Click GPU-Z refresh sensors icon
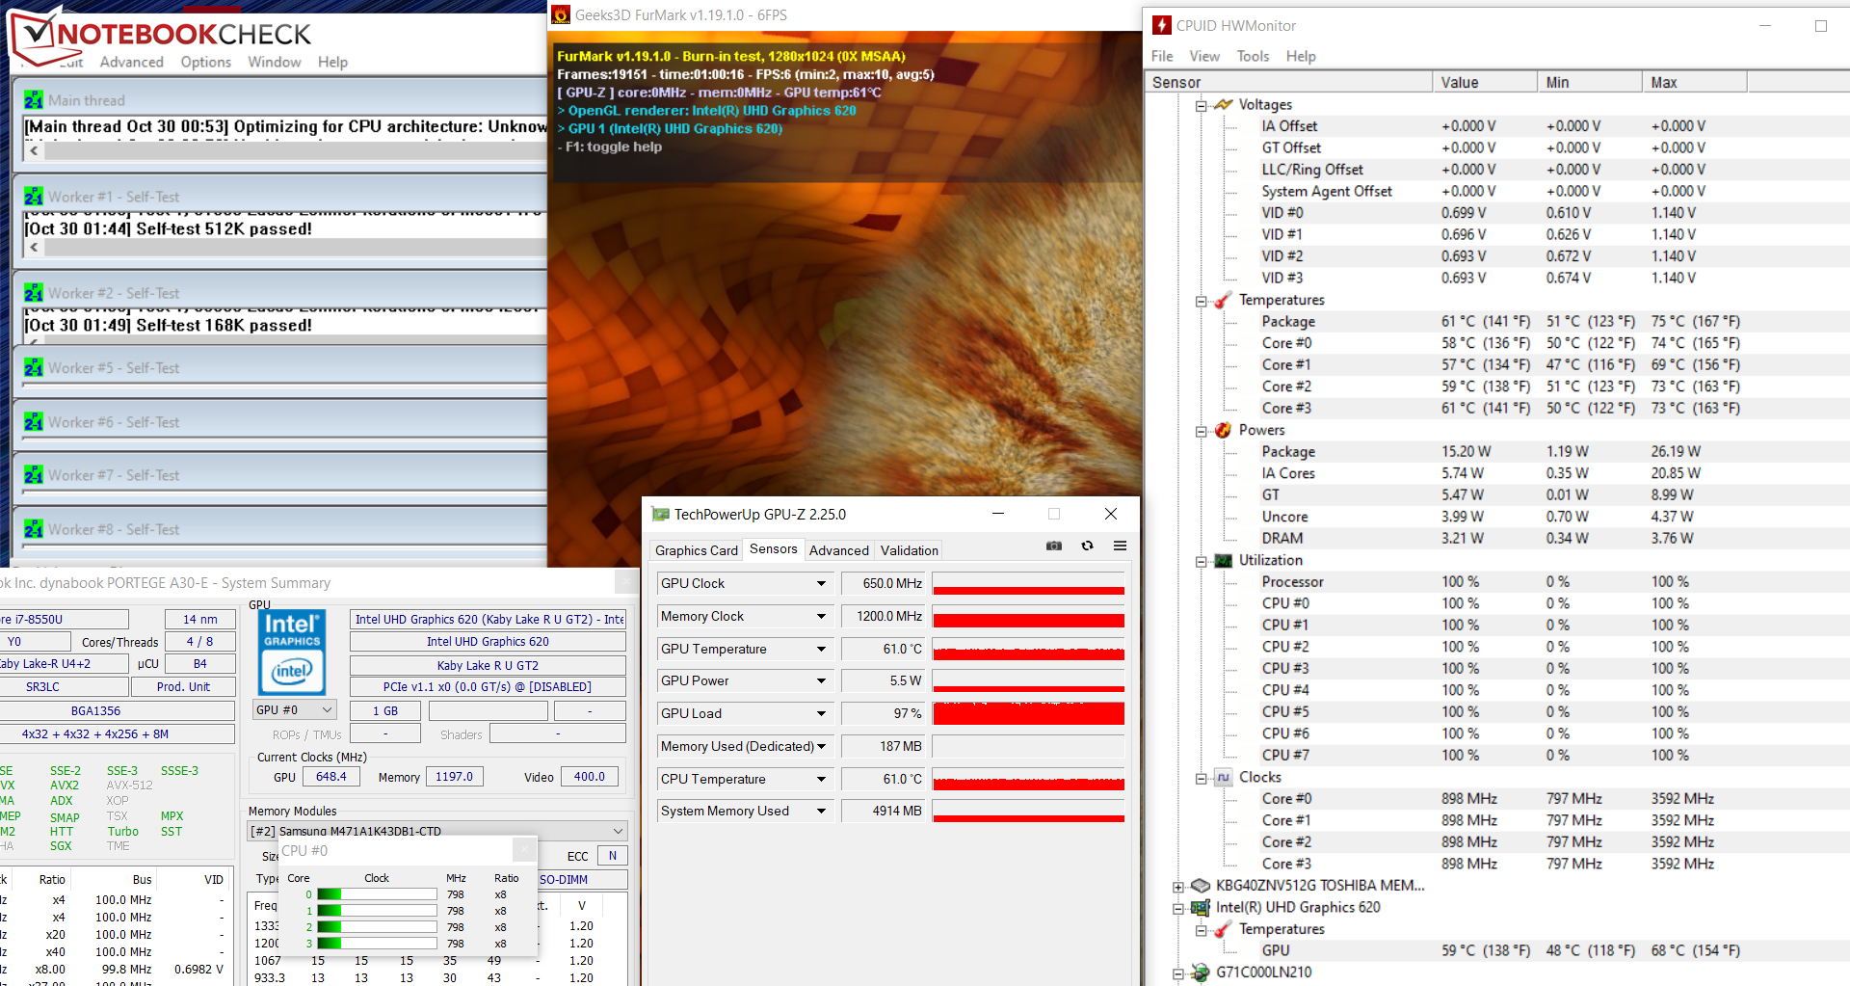Image resolution: width=1850 pixels, height=986 pixels. 1087,546
